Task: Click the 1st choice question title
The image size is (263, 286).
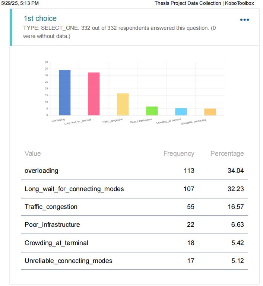Action: (40, 18)
